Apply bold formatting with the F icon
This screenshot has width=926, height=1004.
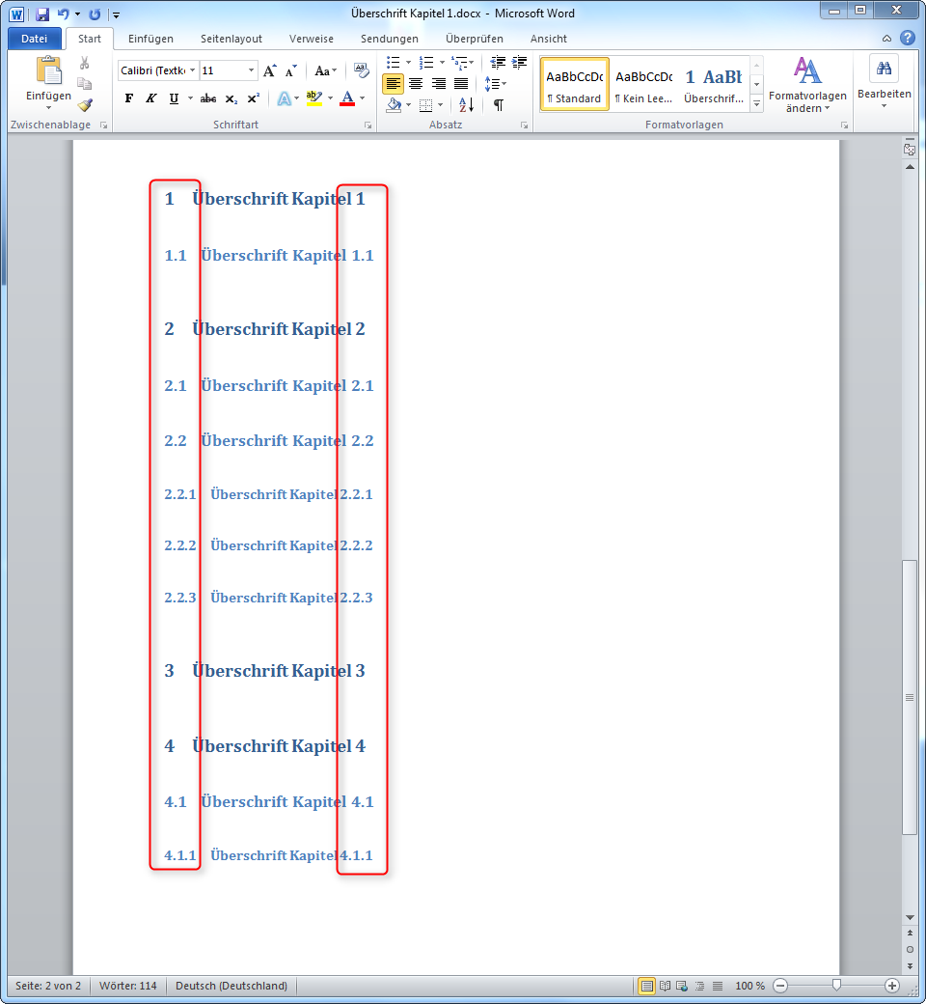(x=129, y=98)
